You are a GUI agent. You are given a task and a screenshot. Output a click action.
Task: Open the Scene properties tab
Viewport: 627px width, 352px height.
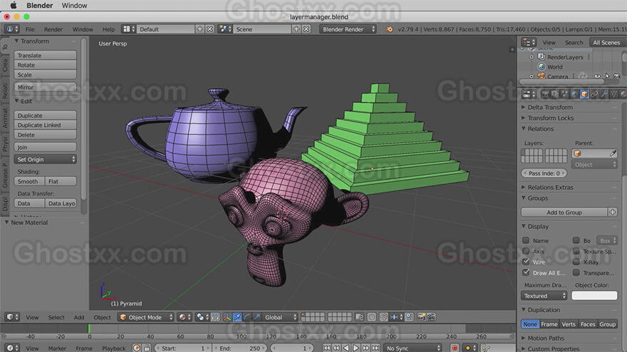point(564,94)
